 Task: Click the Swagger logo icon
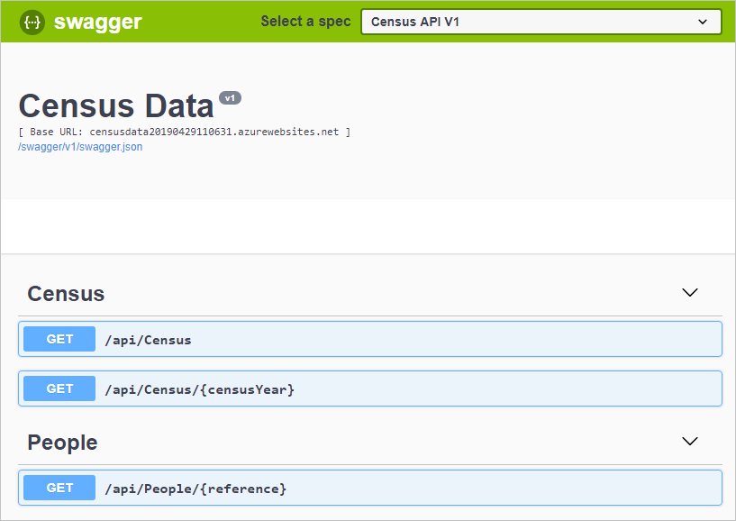32,22
